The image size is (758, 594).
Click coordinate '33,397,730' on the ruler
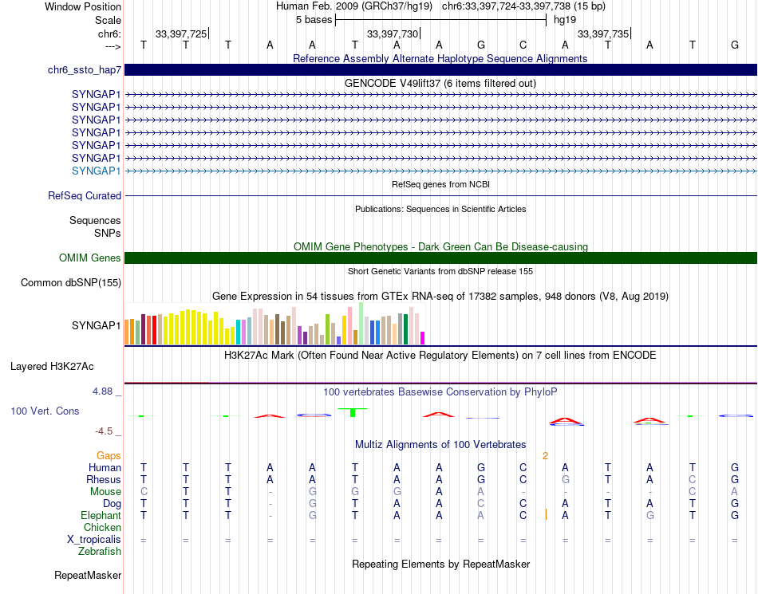[392, 33]
